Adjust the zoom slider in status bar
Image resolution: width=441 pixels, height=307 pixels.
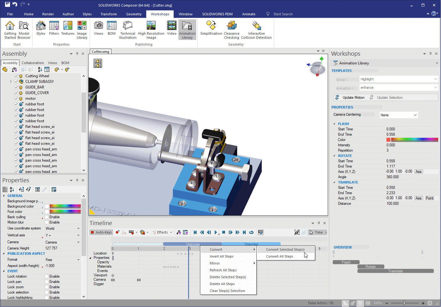pos(404,303)
